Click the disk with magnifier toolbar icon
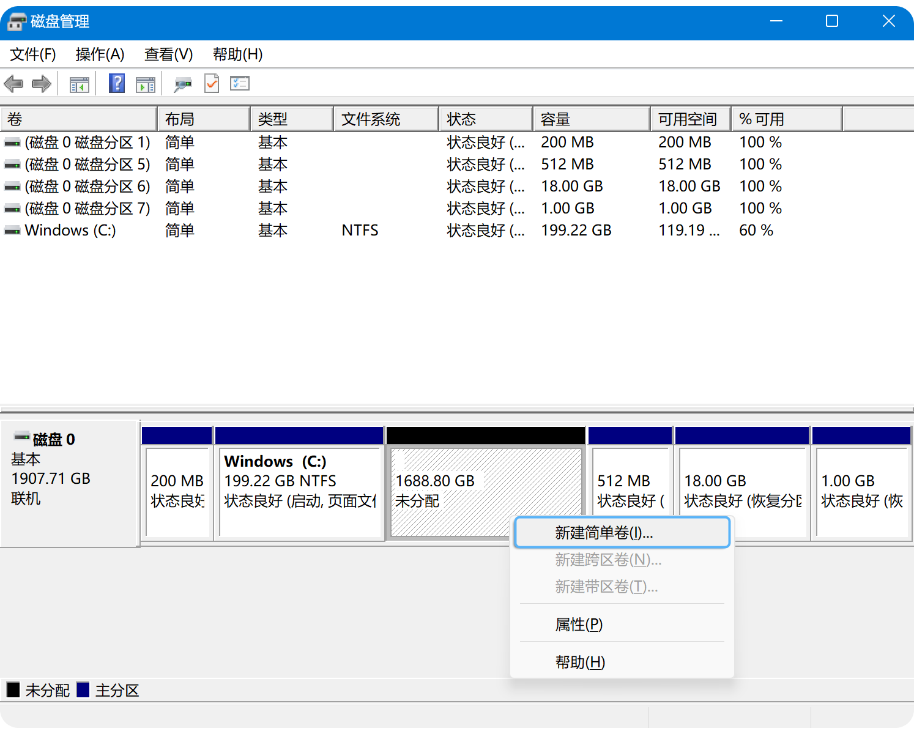 point(182,84)
